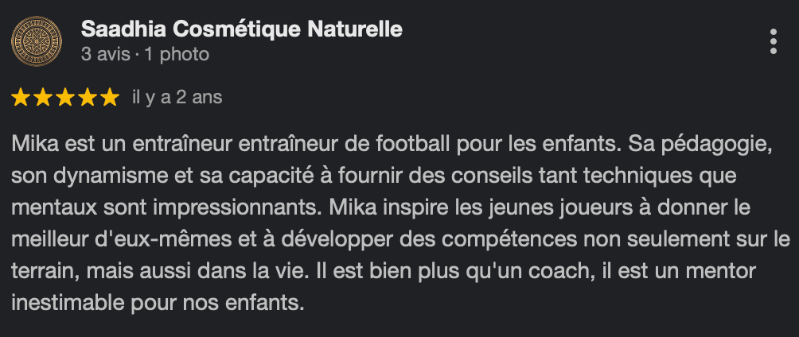This screenshot has height=337, width=799.
Task: Click the fourth yellow rating star
Action: tap(87, 98)
